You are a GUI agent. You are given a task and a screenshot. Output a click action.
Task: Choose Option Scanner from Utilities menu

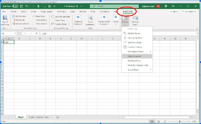[137, 56]
